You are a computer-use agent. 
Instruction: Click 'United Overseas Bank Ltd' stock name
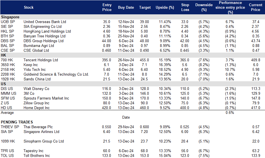coord(45,22)
